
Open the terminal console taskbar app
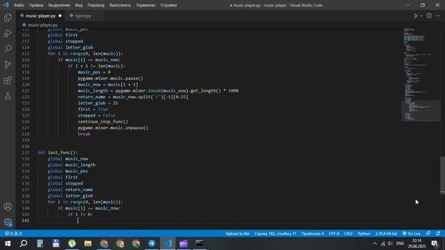200,244
